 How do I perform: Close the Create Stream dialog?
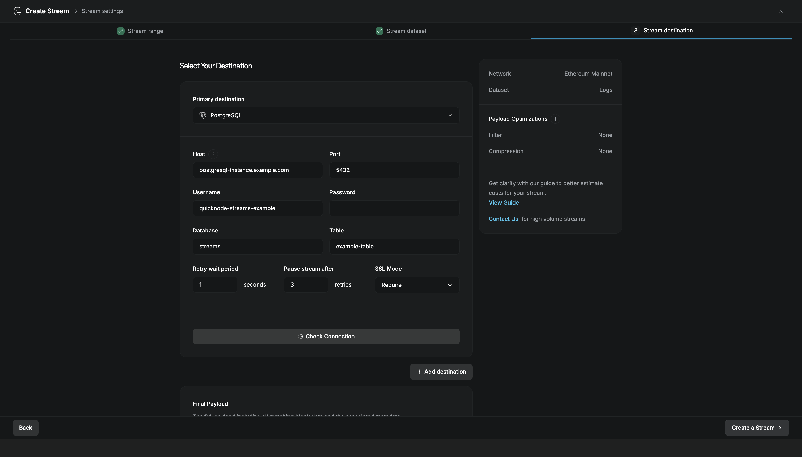point(781,11)
